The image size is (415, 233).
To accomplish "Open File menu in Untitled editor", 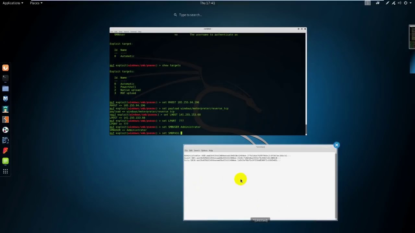I will [x=186, y=150].
